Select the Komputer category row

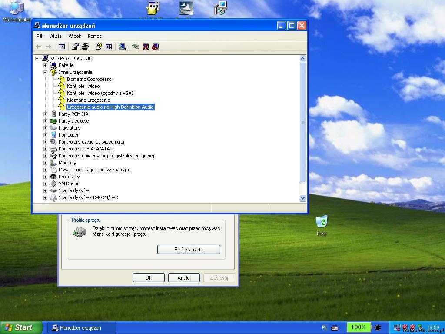[x=69, y=135]
